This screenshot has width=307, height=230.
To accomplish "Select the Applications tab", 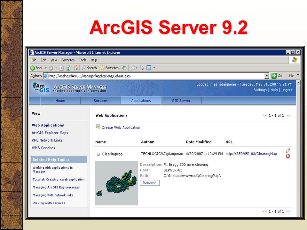I will 141,101.
